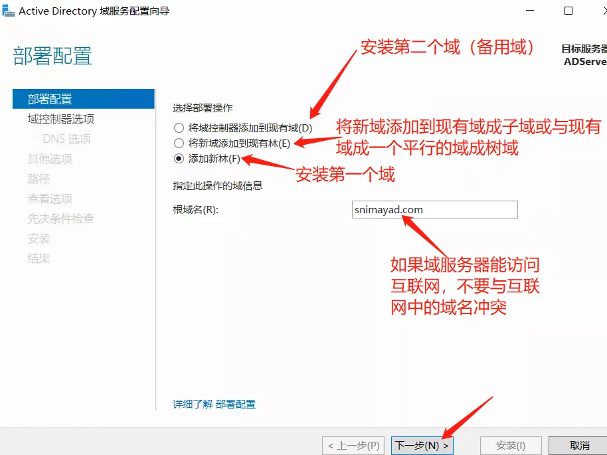Select 部署配置 in the left sidebar

50,99
